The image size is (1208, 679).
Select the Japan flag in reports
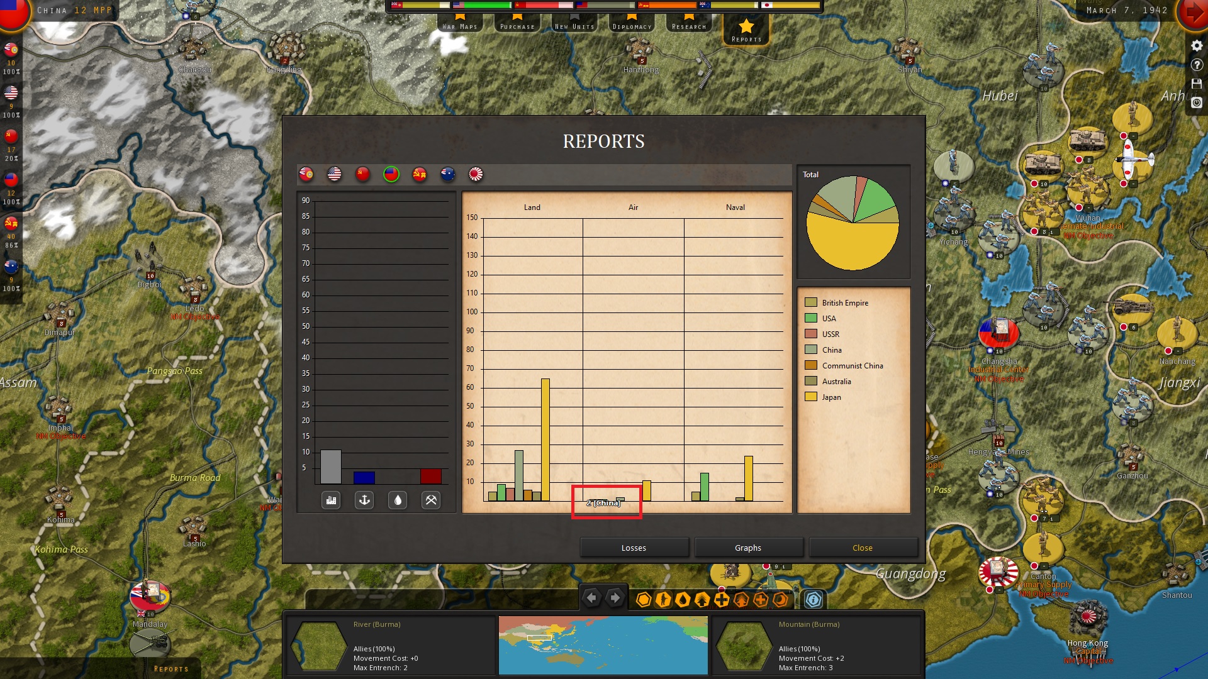[x=476, y=174]
